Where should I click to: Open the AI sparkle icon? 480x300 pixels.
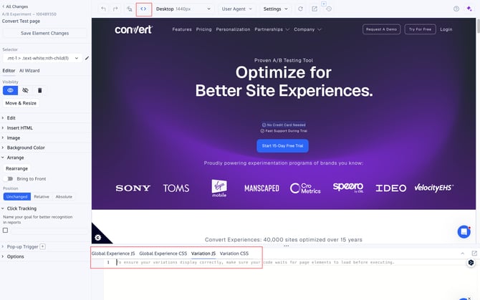[x=469, y=9]
